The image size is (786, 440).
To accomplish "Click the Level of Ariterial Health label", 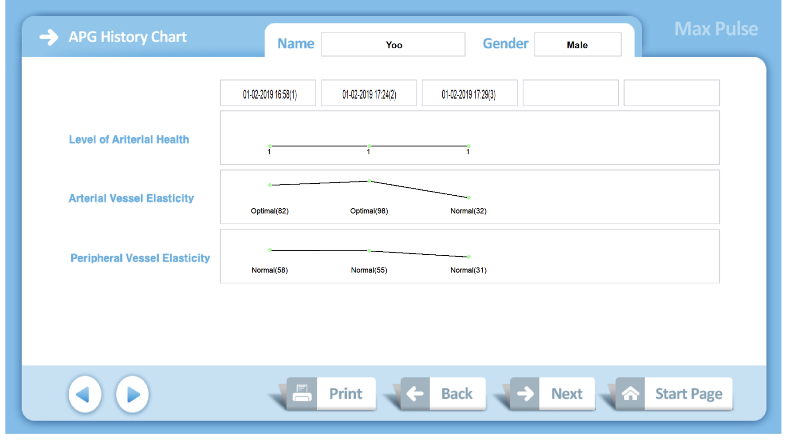I will click(x=129, y=140).
